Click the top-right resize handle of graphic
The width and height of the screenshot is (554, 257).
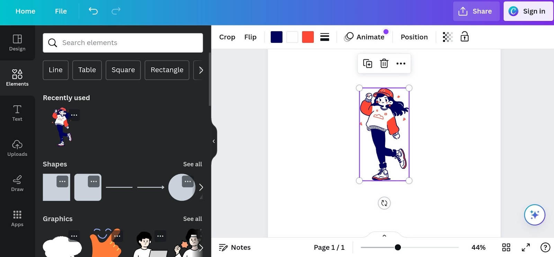(409, 88)
